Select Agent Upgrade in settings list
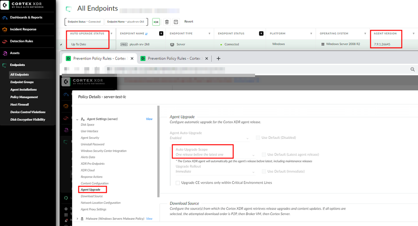The width and height of the screenshot is (418, 226). tap(90, 190)
